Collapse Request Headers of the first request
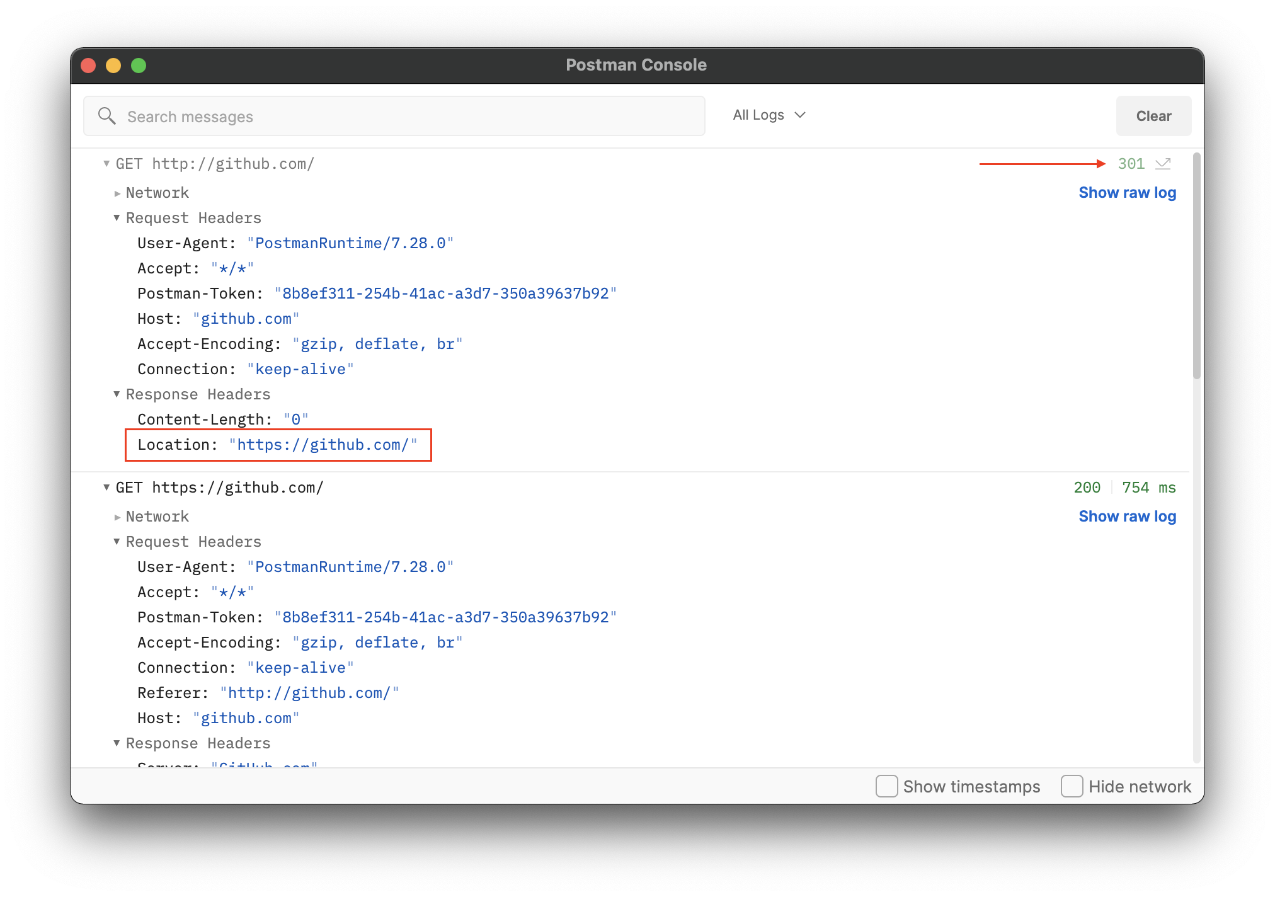1275x897 pixels. point(117,217)
